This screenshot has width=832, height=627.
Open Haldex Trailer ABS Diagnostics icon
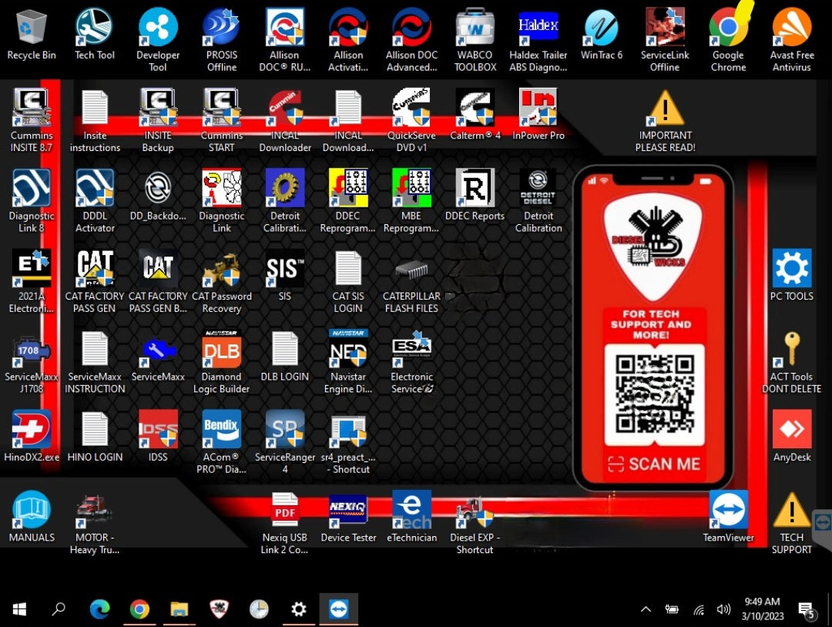[538, 28]
